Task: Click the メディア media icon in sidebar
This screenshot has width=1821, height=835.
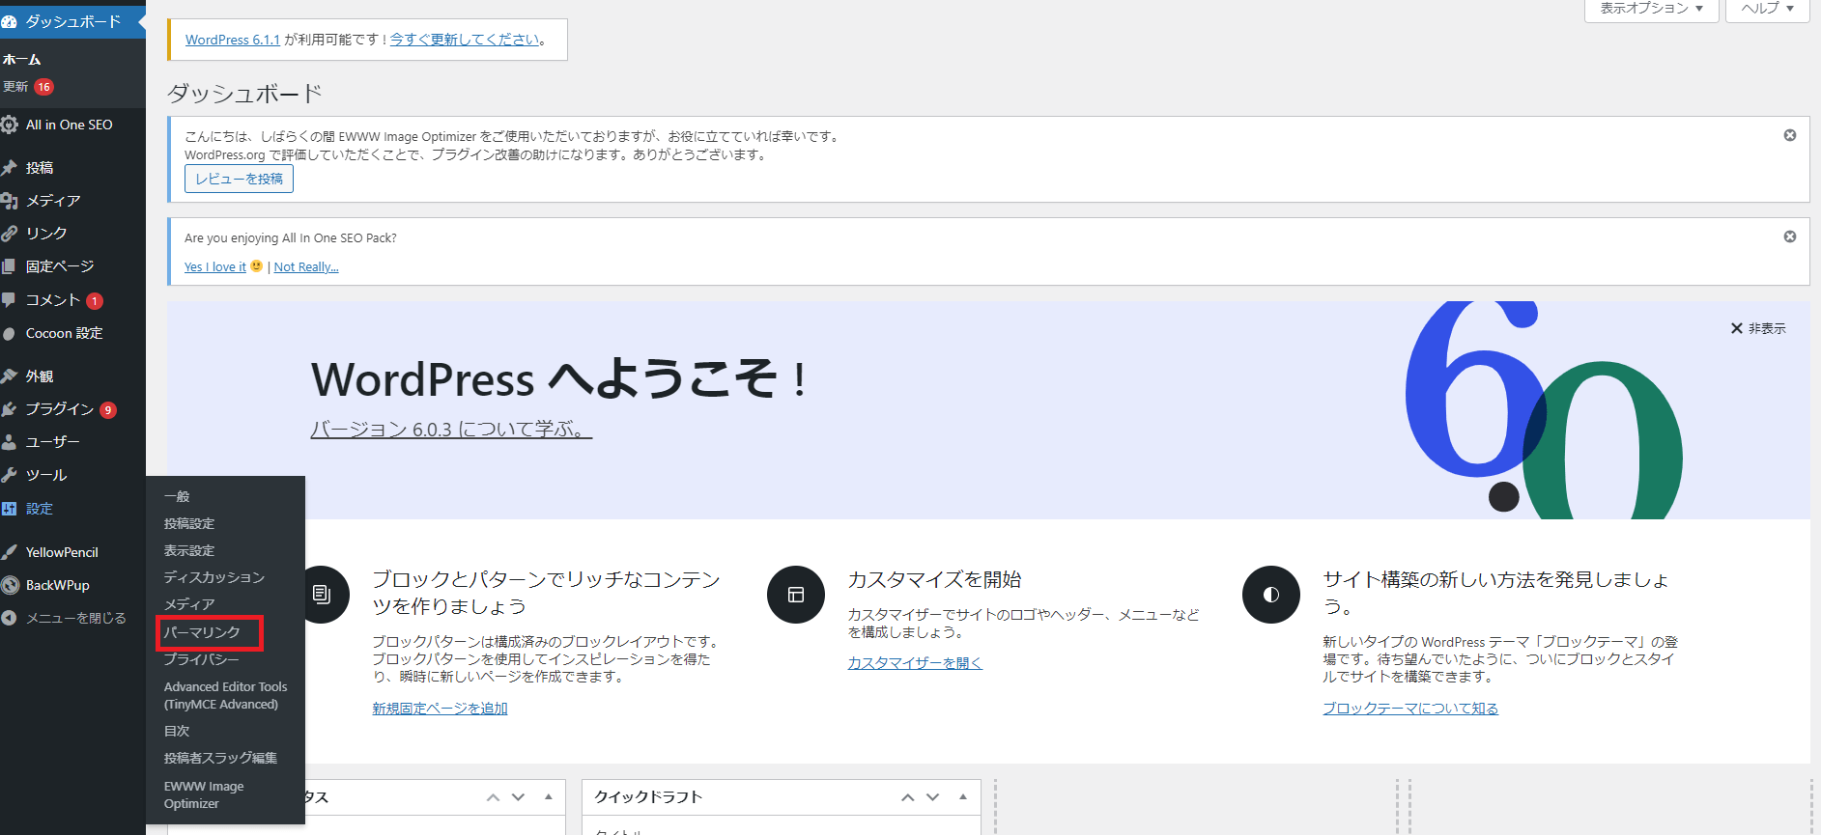Action: [10, 201]
